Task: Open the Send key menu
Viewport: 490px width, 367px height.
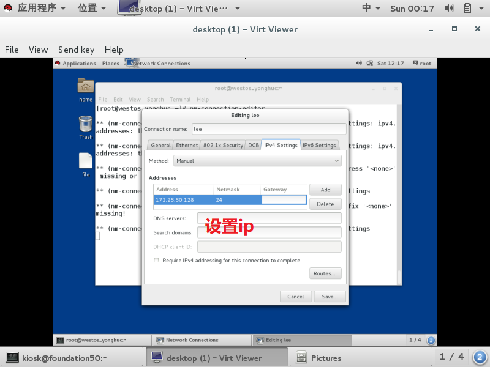Action: pos(76,50)
